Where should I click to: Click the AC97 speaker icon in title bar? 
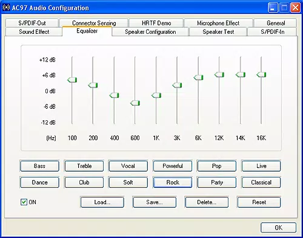pyautogui.click(x=6, y=8)
